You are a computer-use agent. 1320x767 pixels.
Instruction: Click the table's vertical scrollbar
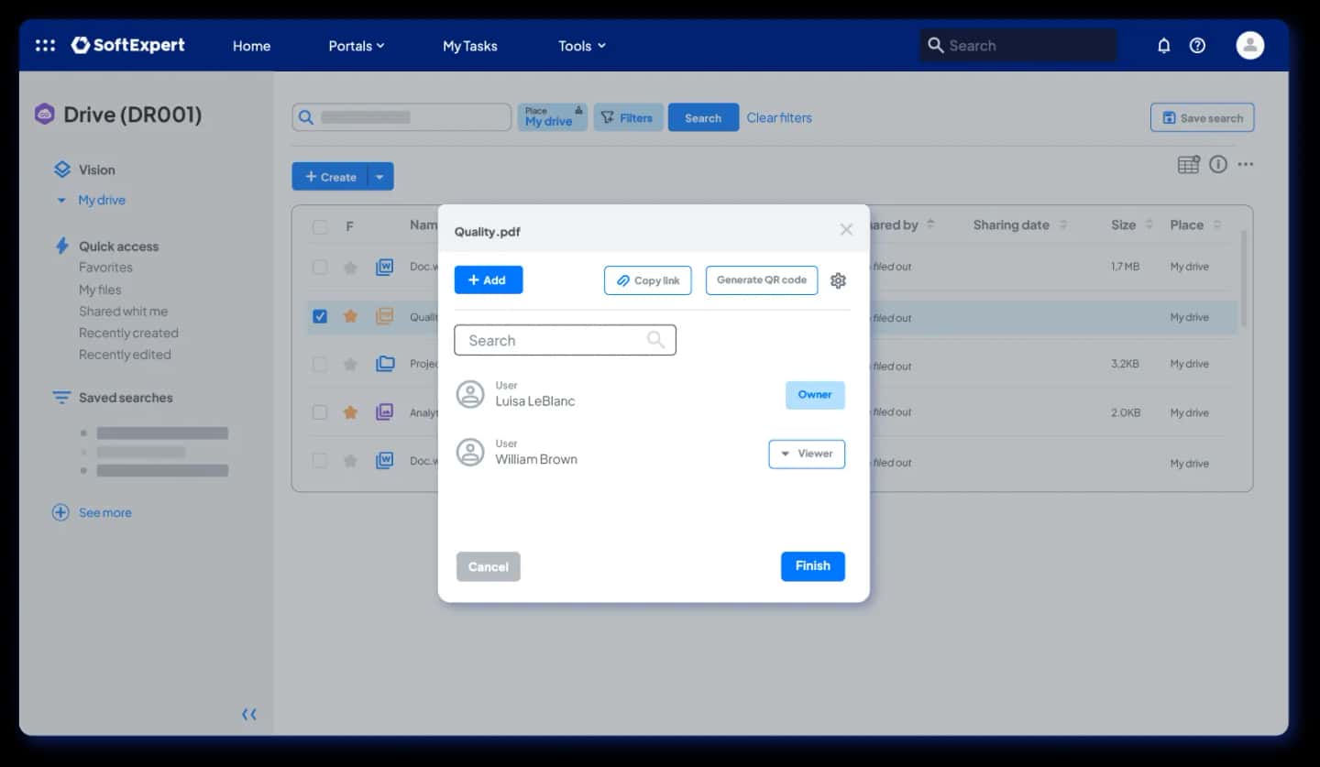[1244, 278]
